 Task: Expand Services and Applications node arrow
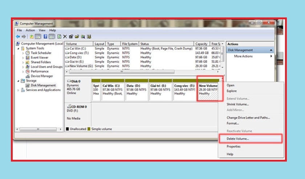pyautogui.click(x=18, y=90)
